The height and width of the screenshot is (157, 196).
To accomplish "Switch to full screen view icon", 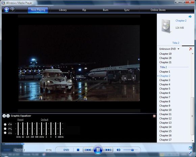I will point(190,148).
